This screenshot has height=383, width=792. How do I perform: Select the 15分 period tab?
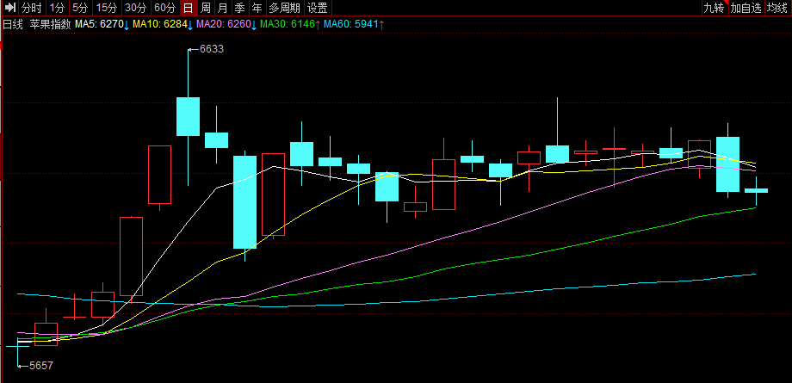107,8
